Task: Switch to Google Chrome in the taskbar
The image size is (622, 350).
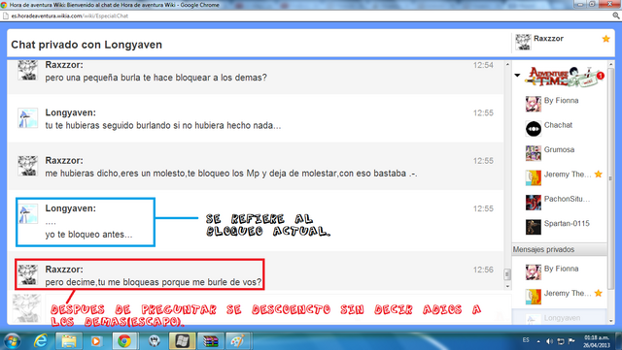Action: coord(124,341)
